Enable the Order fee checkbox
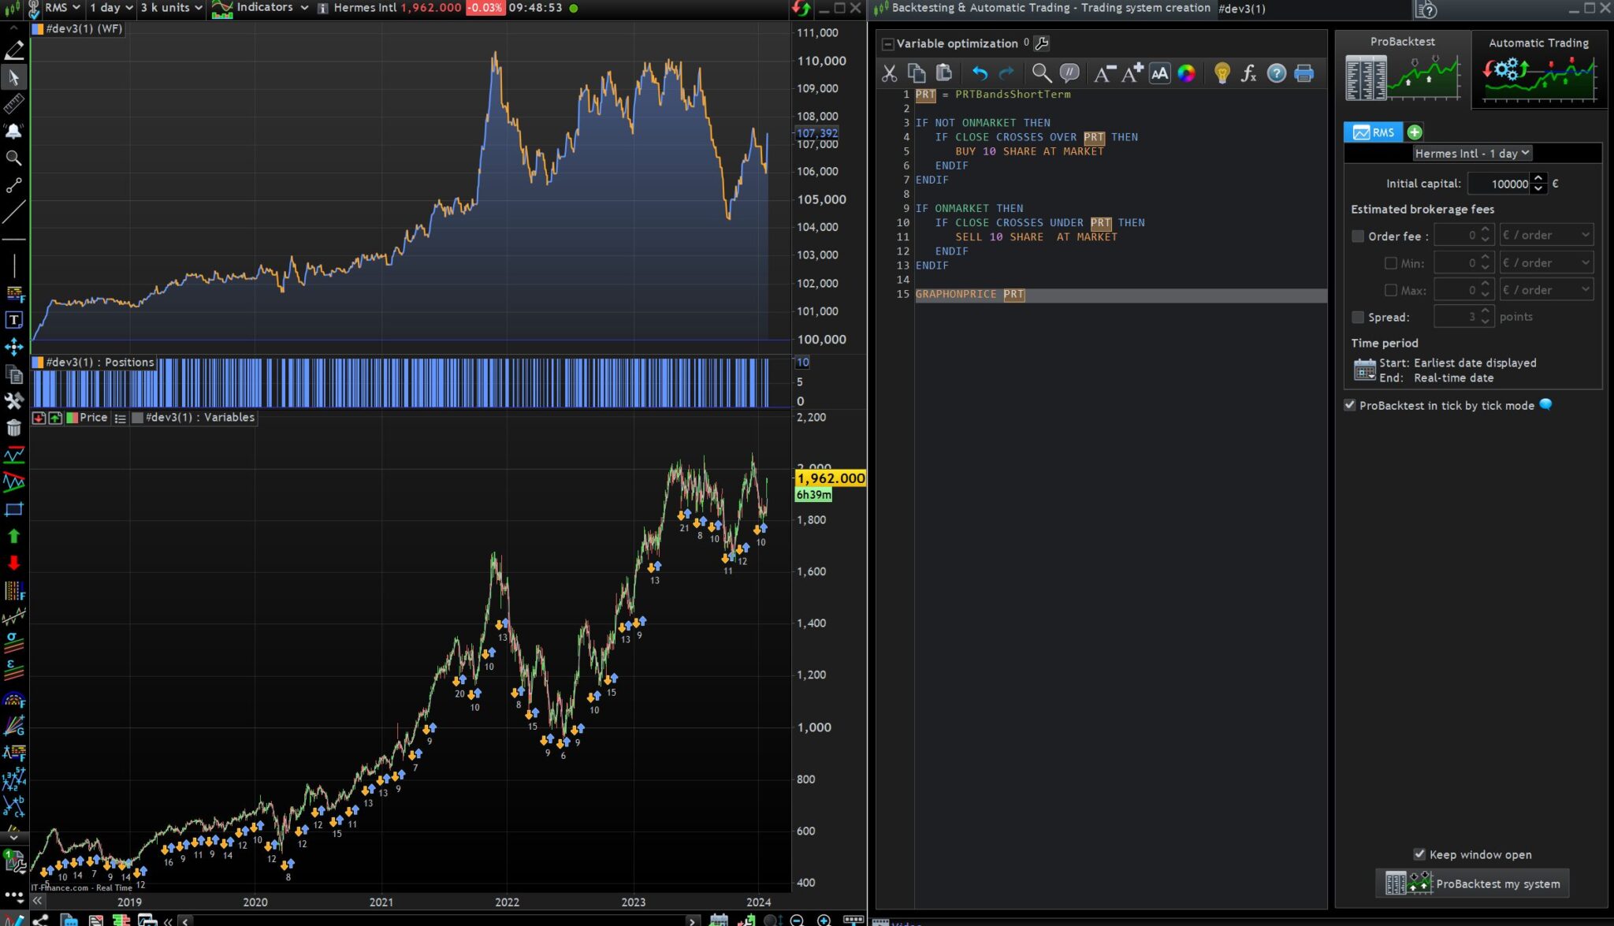 tap(1358, 236)
